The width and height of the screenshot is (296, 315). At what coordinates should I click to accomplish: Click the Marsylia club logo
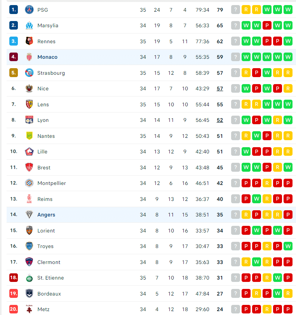coord(29,26)
